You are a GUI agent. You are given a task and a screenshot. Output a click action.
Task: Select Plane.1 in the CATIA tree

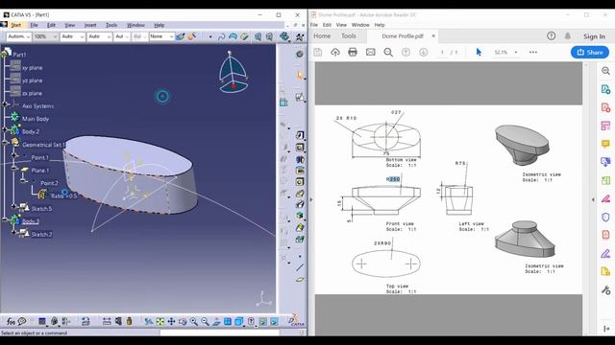pyautogui.click(x=40, y=171)
